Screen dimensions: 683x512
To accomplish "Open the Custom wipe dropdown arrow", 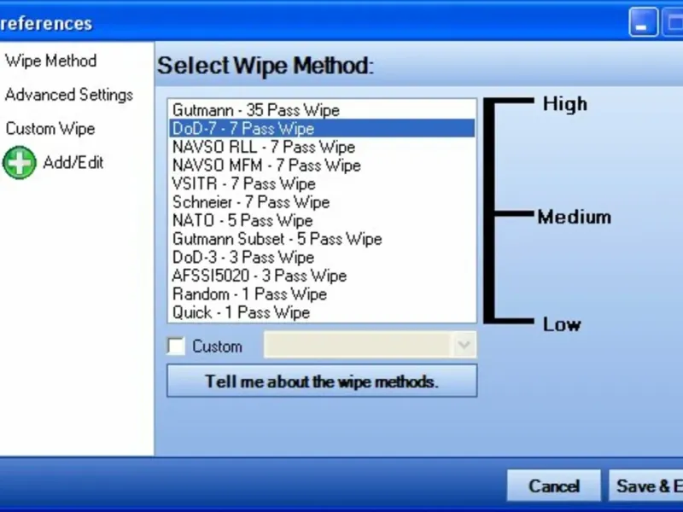I will pos(464,345).
